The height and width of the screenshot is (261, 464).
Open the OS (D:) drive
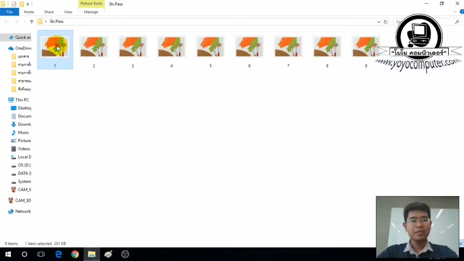[24, 165]
